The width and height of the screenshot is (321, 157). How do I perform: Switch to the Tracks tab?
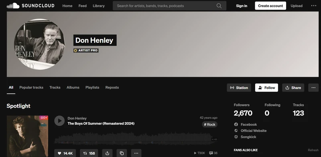[55, 87]
